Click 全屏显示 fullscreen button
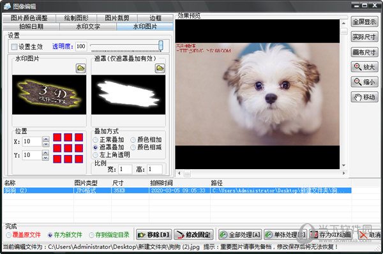383x254 pixels. [x=364, y=22]
